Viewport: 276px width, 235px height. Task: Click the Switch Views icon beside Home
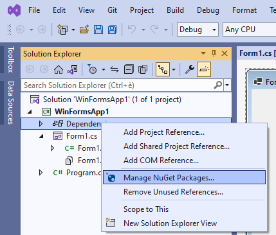click(73, 69)
